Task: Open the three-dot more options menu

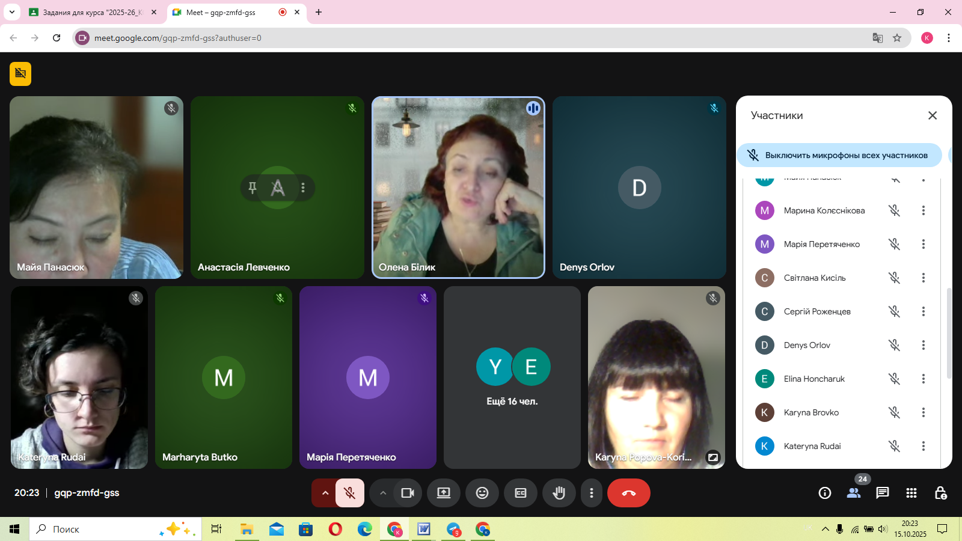Action: click(x=592, y=493)
